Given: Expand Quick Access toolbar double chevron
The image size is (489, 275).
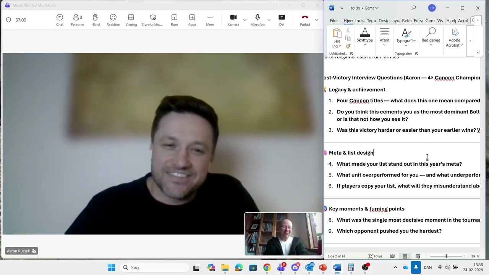Looking at the screenshot, I should (x=342, y=8).
